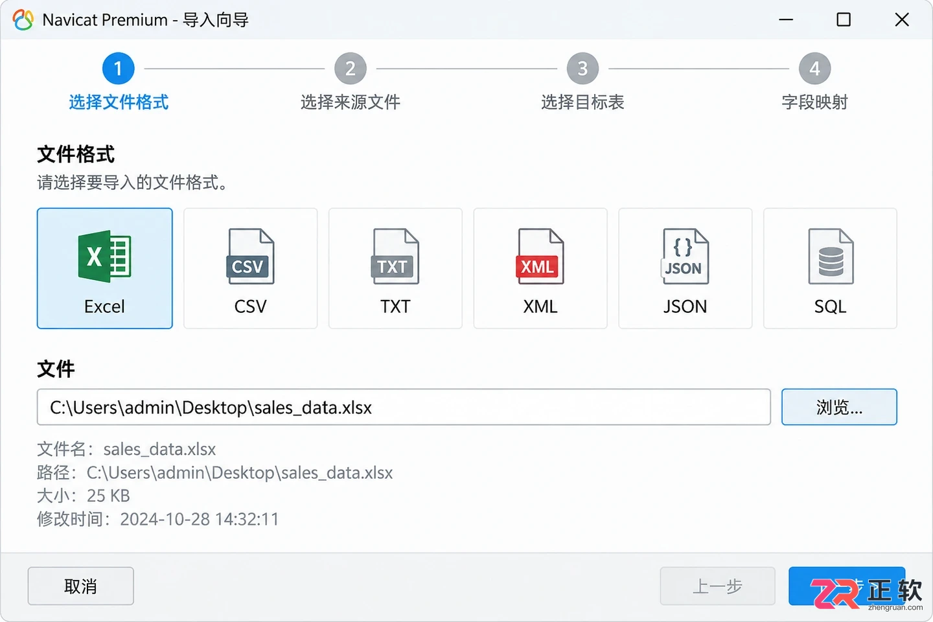Choose the CSV file format tile
The height and width of the screenshot is (622, 933).
[x=251, y=268]
